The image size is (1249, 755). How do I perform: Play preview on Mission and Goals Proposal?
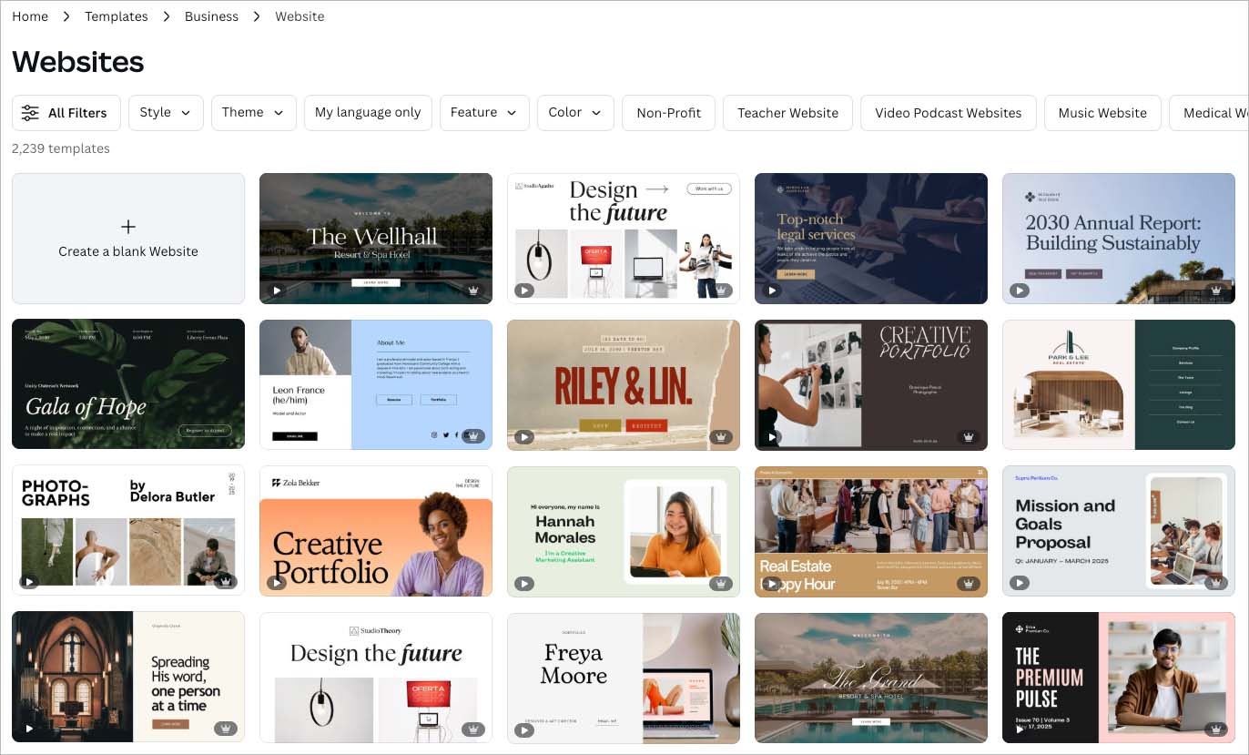(1020, 584)
